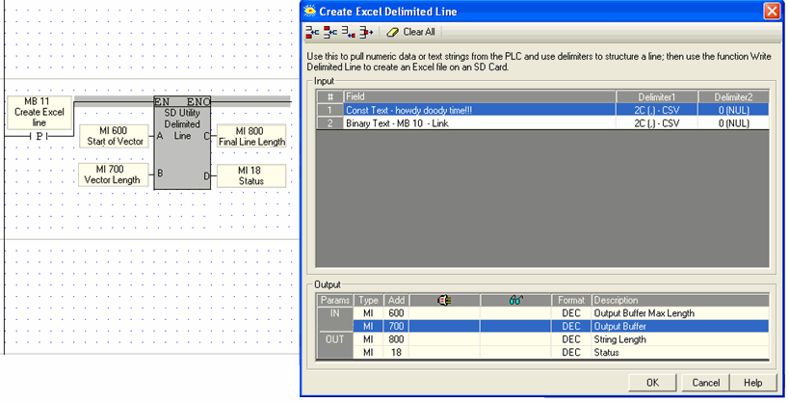Click the second row icon in the dialog toolbar
This screenshot has height=402, width=789.
tap(330, 32)
